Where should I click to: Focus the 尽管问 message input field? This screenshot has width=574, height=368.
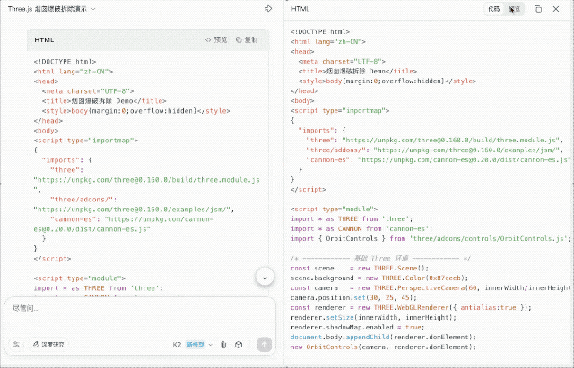(139, 308)
